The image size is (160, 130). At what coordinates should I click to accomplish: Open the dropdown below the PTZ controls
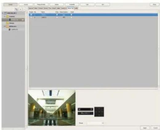95,123
